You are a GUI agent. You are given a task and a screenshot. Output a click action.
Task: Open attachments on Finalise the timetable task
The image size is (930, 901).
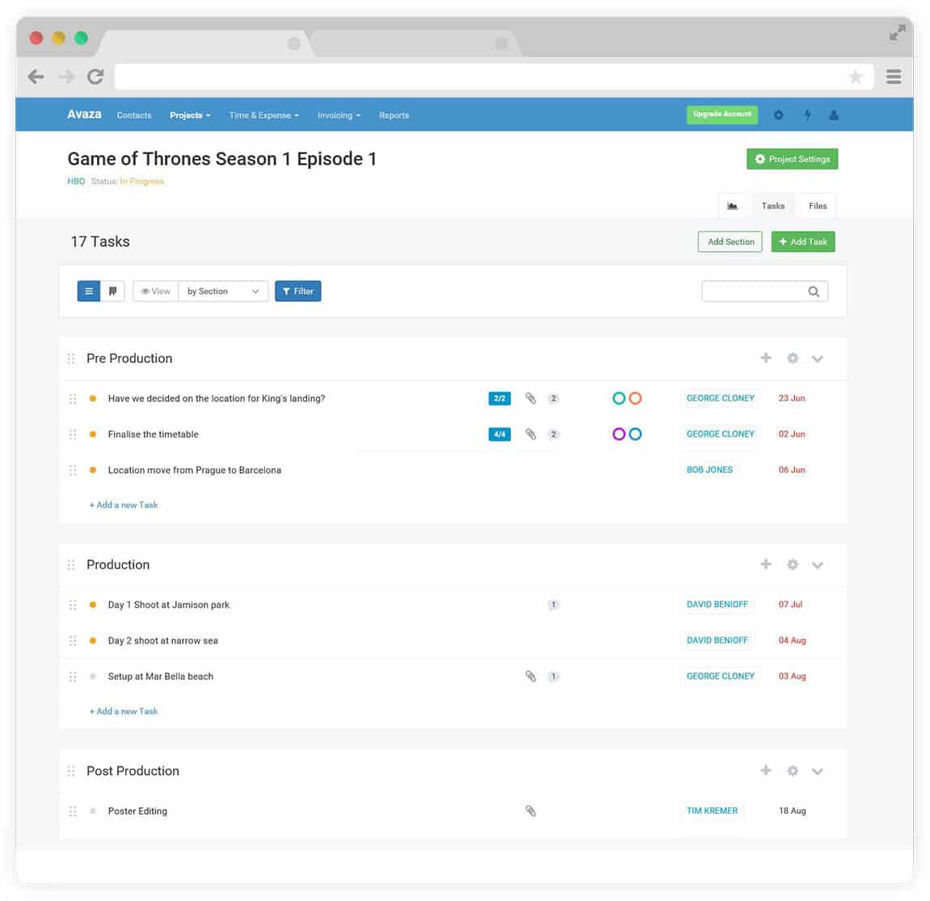tap(531, 434)
